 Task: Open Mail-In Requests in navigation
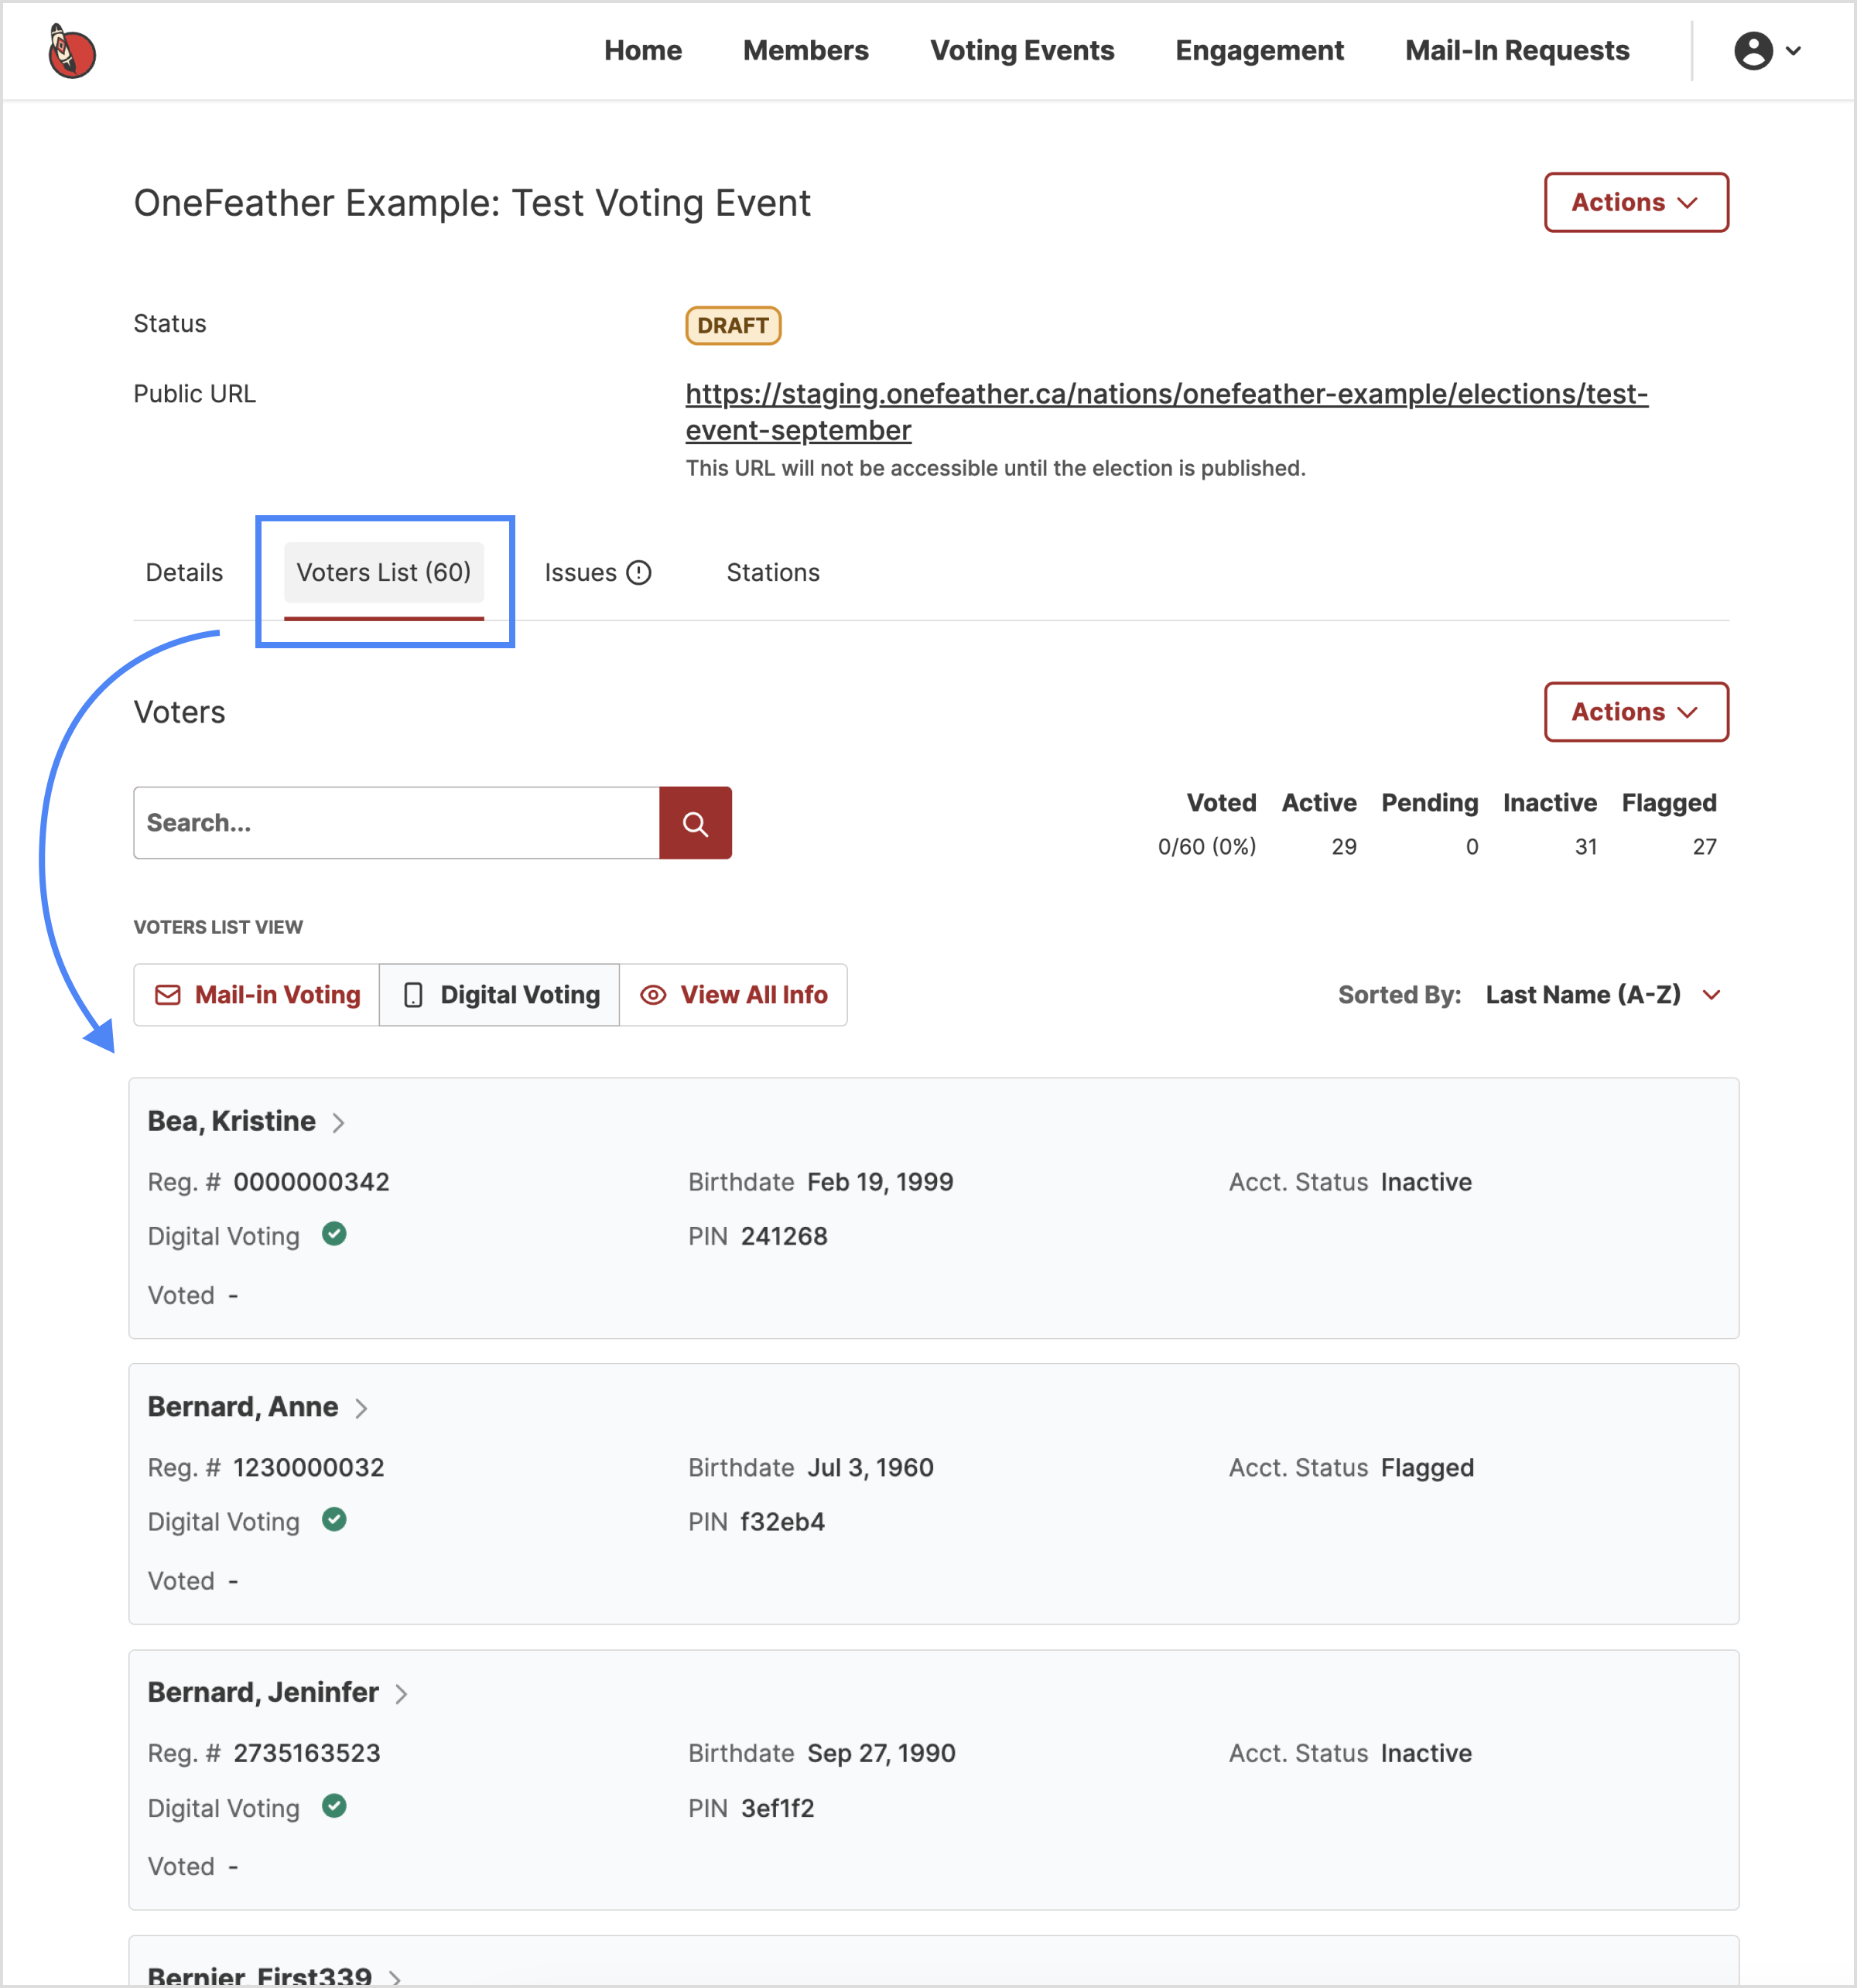[x=1517, y=51]
